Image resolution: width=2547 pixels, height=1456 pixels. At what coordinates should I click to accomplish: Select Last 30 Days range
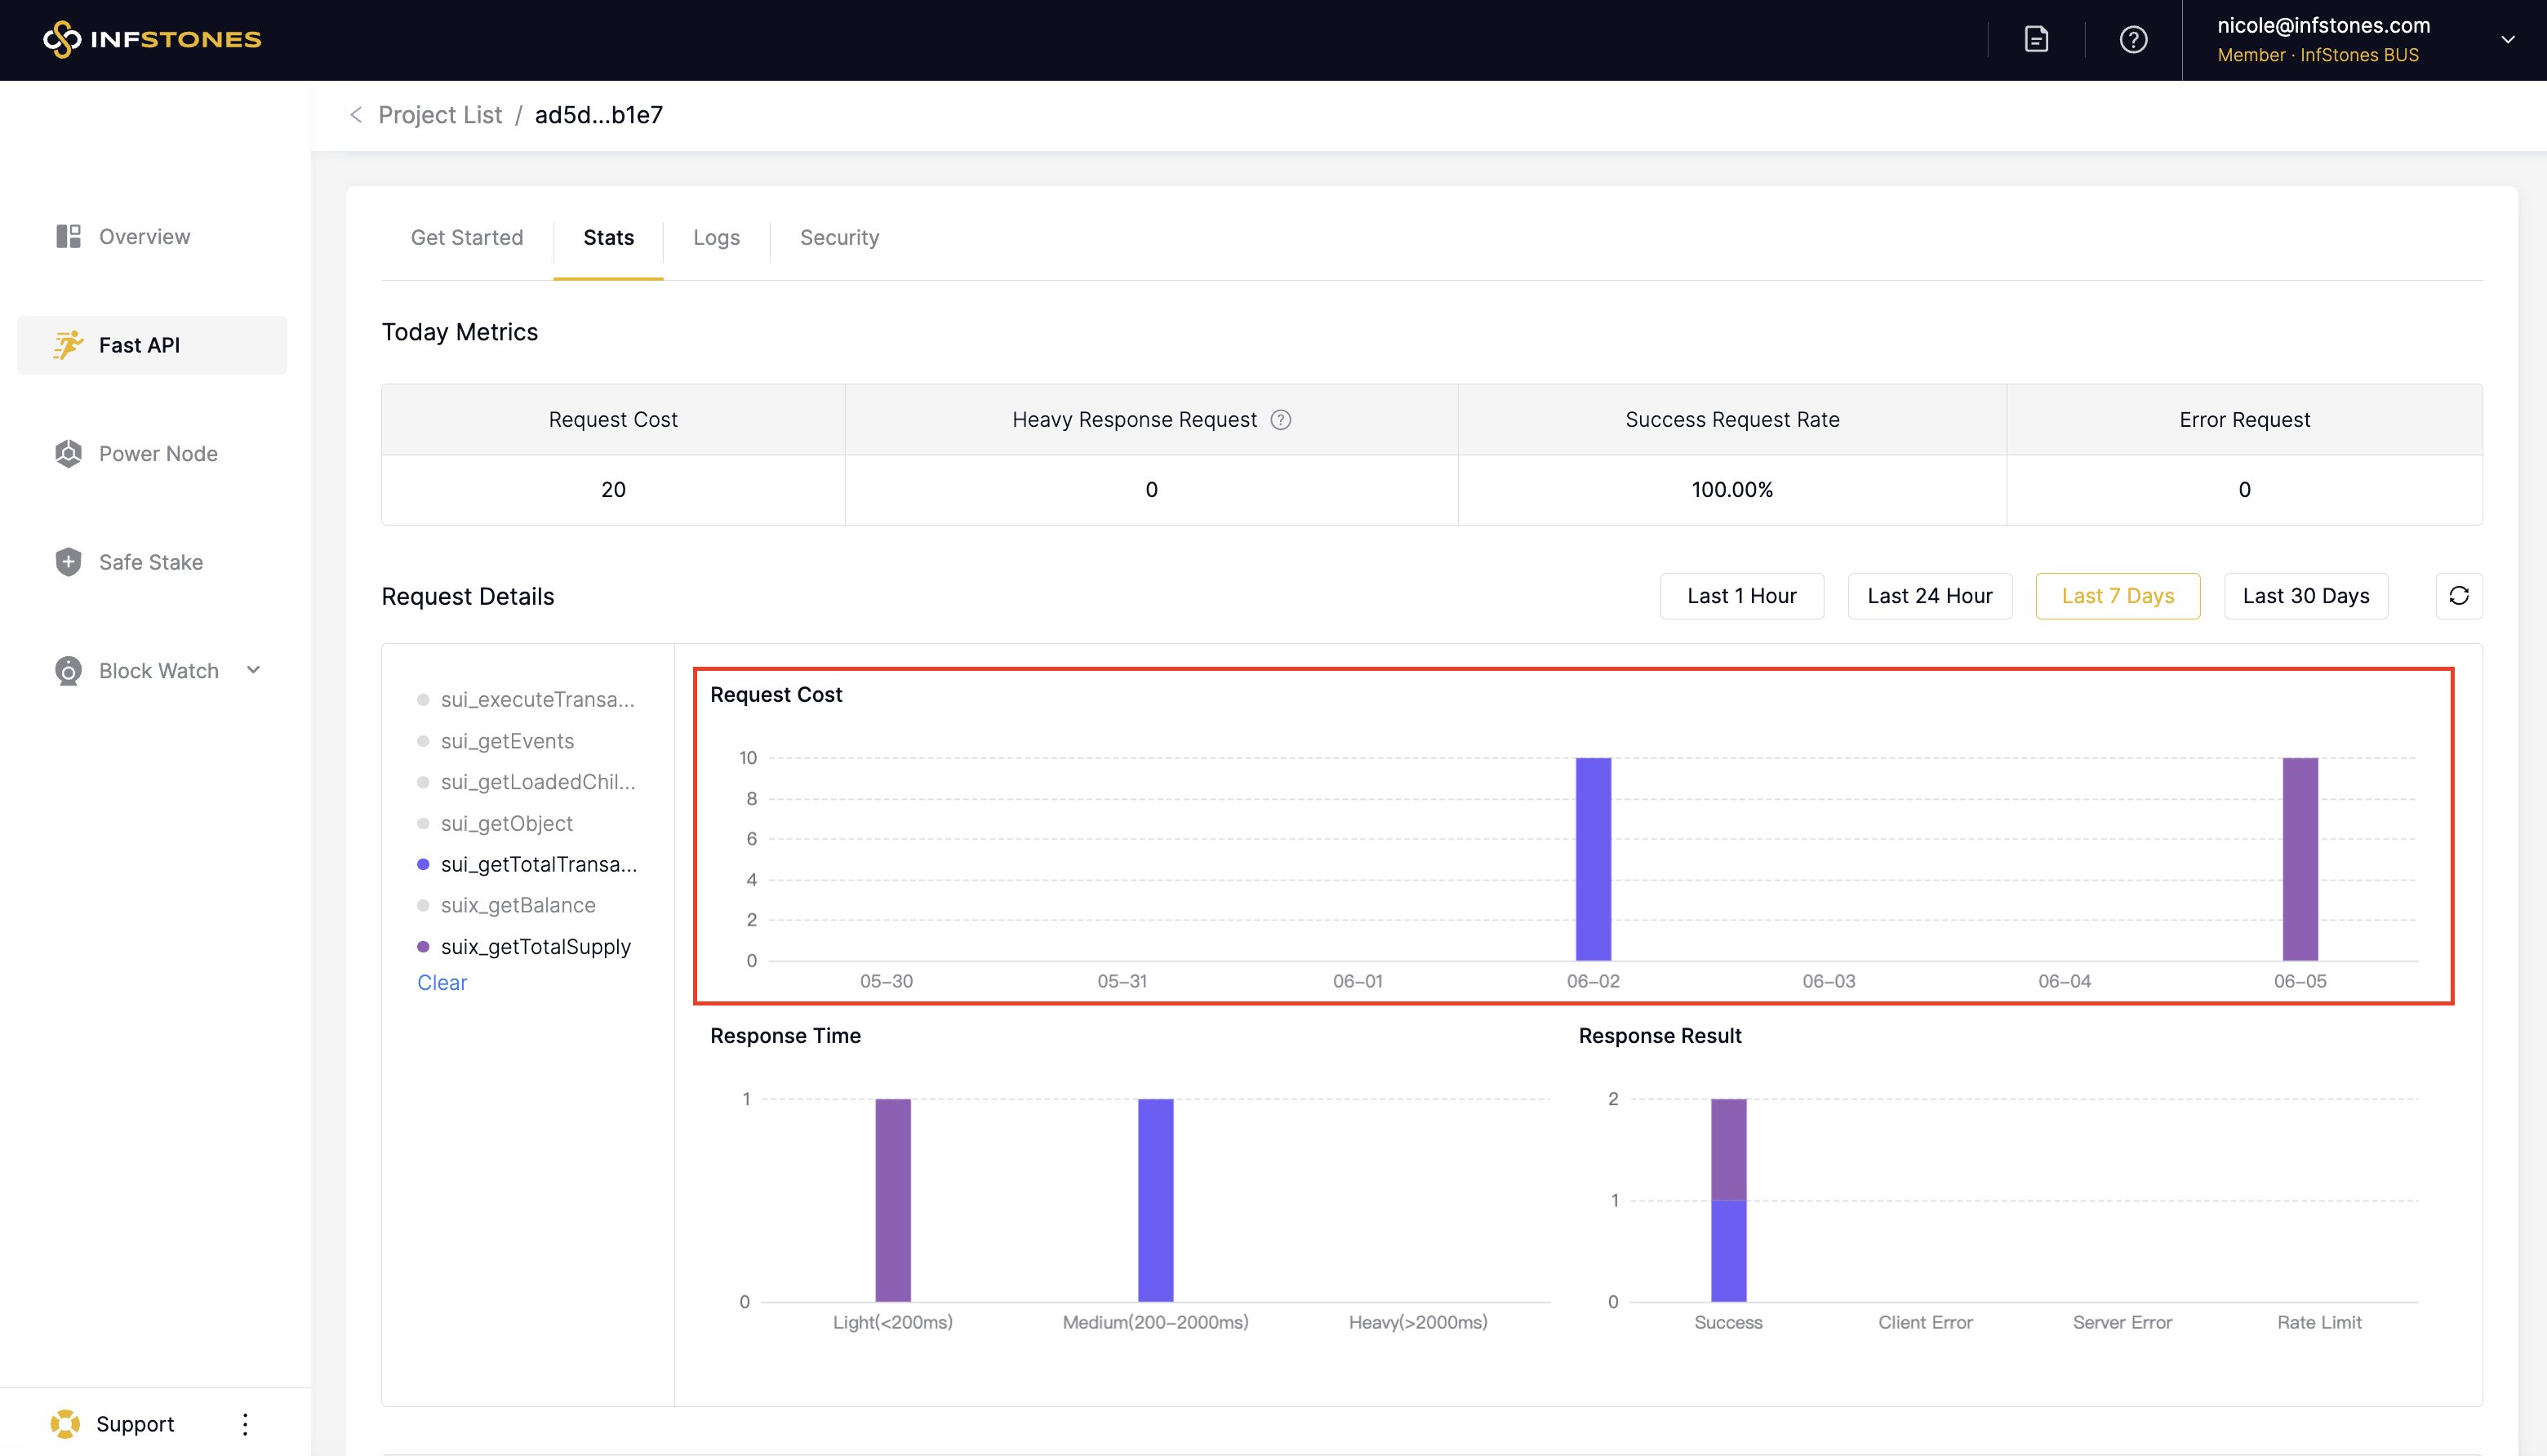coord(2305,596)
